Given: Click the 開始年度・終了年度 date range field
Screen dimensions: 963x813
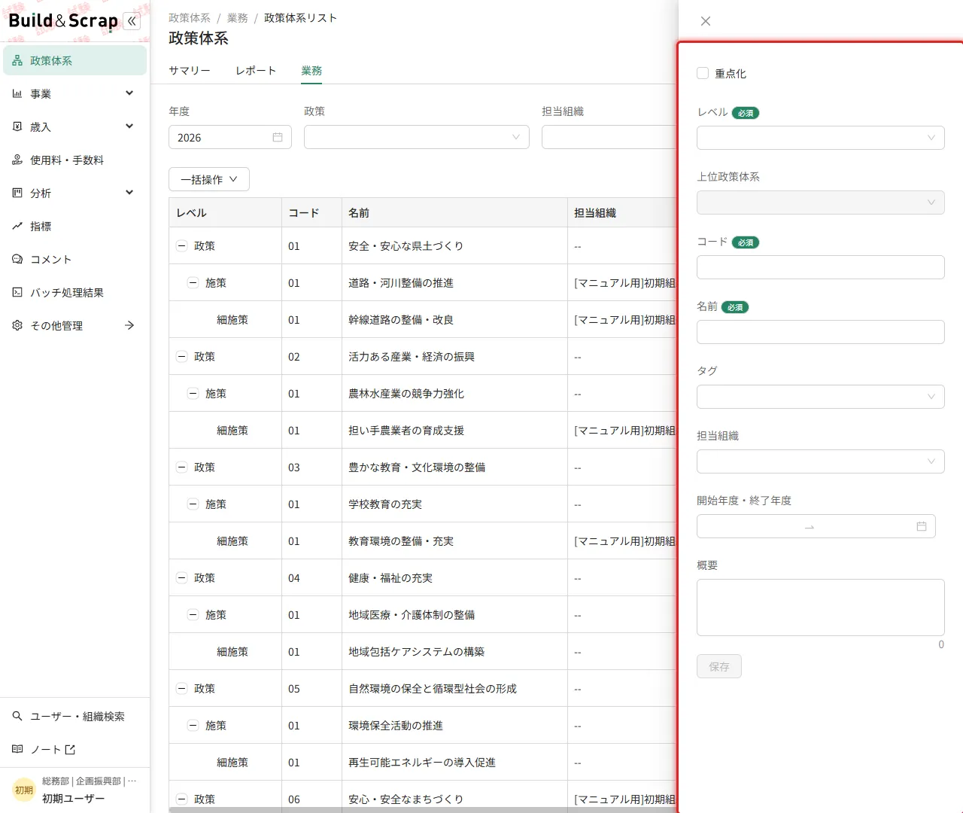Looking at the screenshot, I should (x=816, y=526).
